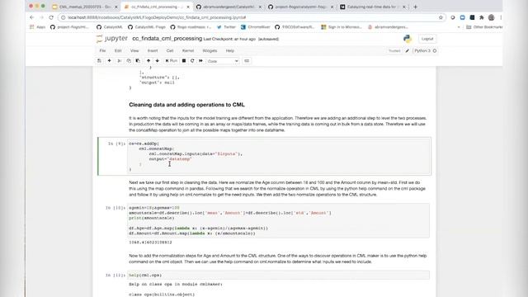The image size is (528, 297).
Task: Click the Python 3 kernel indicator
Action: [426, 51]
